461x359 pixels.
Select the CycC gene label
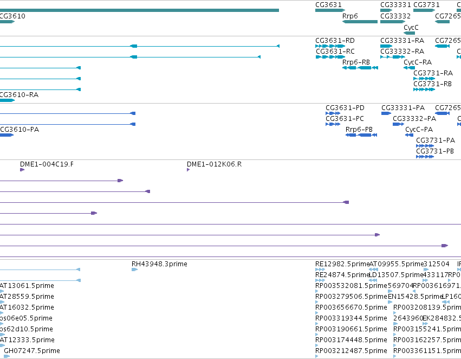point(411,27)
